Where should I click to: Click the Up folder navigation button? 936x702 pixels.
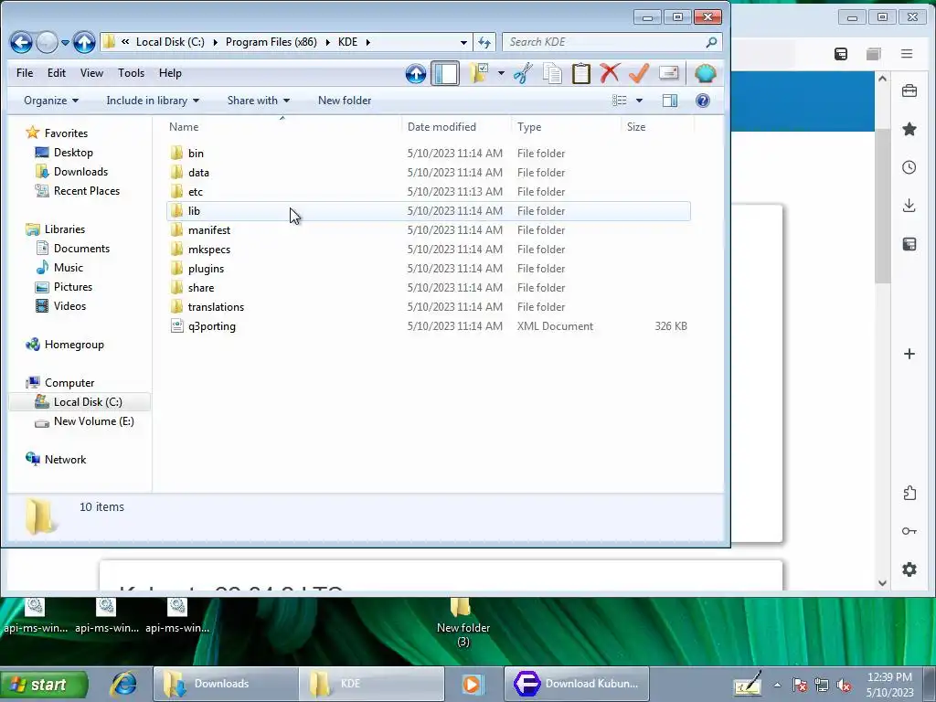(x=84, y=42)
